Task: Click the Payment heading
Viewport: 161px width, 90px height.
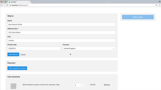Action: tap(11, 63)
